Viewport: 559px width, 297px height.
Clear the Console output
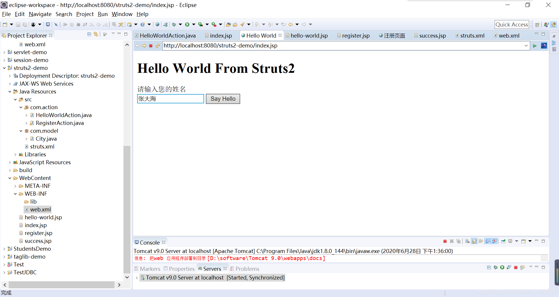(x=467, y=241)
